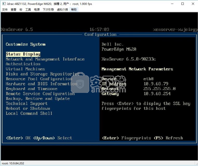Click the iDRAC window icon in title bar
The image size is (198, 166).
point(4,4)
